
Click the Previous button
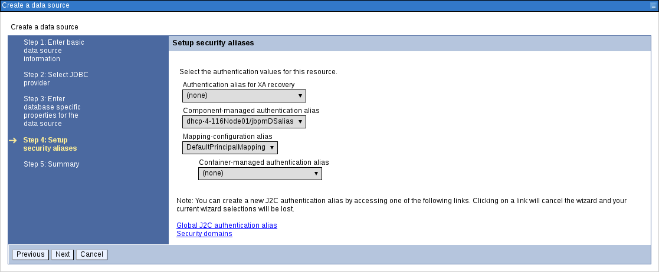coord(31,254)
